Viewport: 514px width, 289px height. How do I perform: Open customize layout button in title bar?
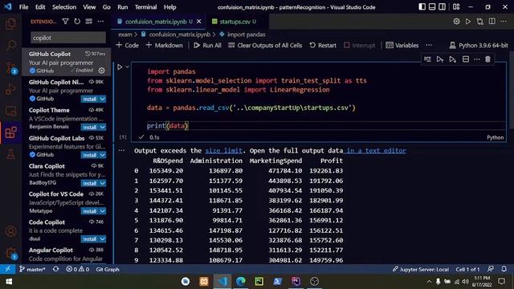pyautogui.click(x=456, y=7)
